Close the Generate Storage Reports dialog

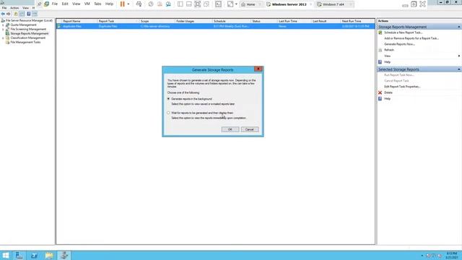[258, 69]
